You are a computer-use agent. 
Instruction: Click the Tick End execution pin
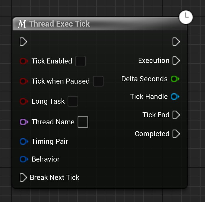(x=176, y=115)
